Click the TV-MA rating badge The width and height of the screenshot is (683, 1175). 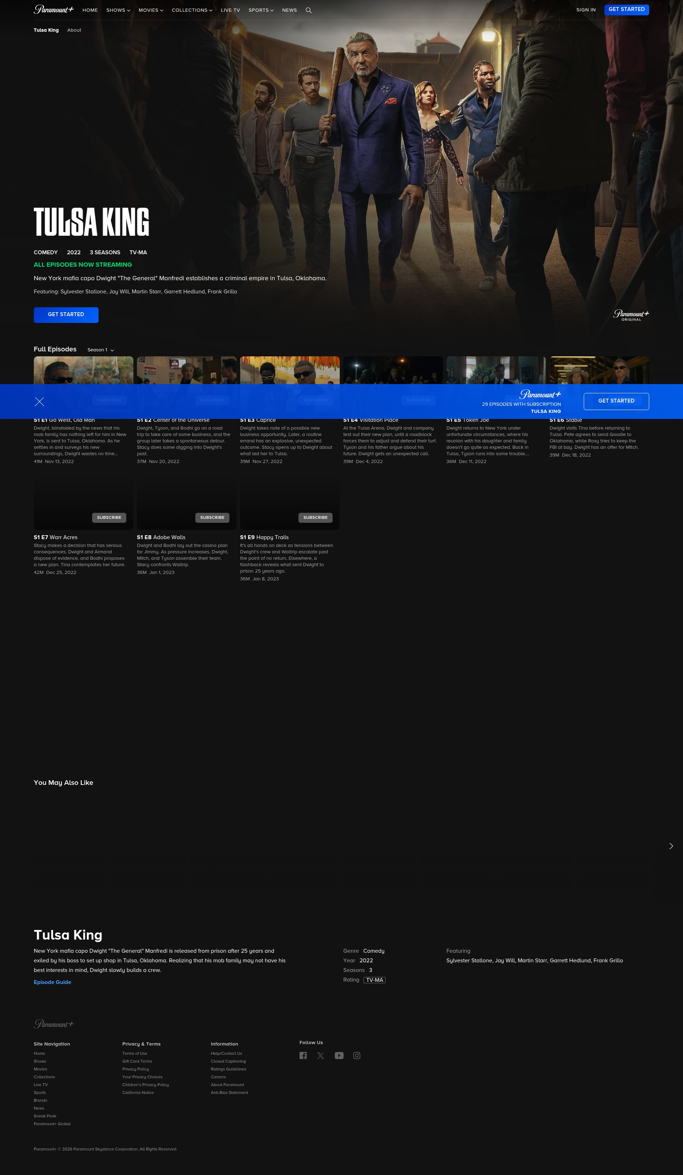pos(375,980)
